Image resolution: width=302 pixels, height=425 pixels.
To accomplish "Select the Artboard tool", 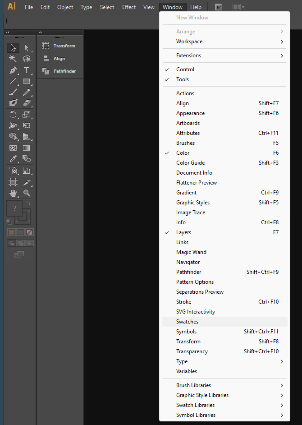I will 13,182.
